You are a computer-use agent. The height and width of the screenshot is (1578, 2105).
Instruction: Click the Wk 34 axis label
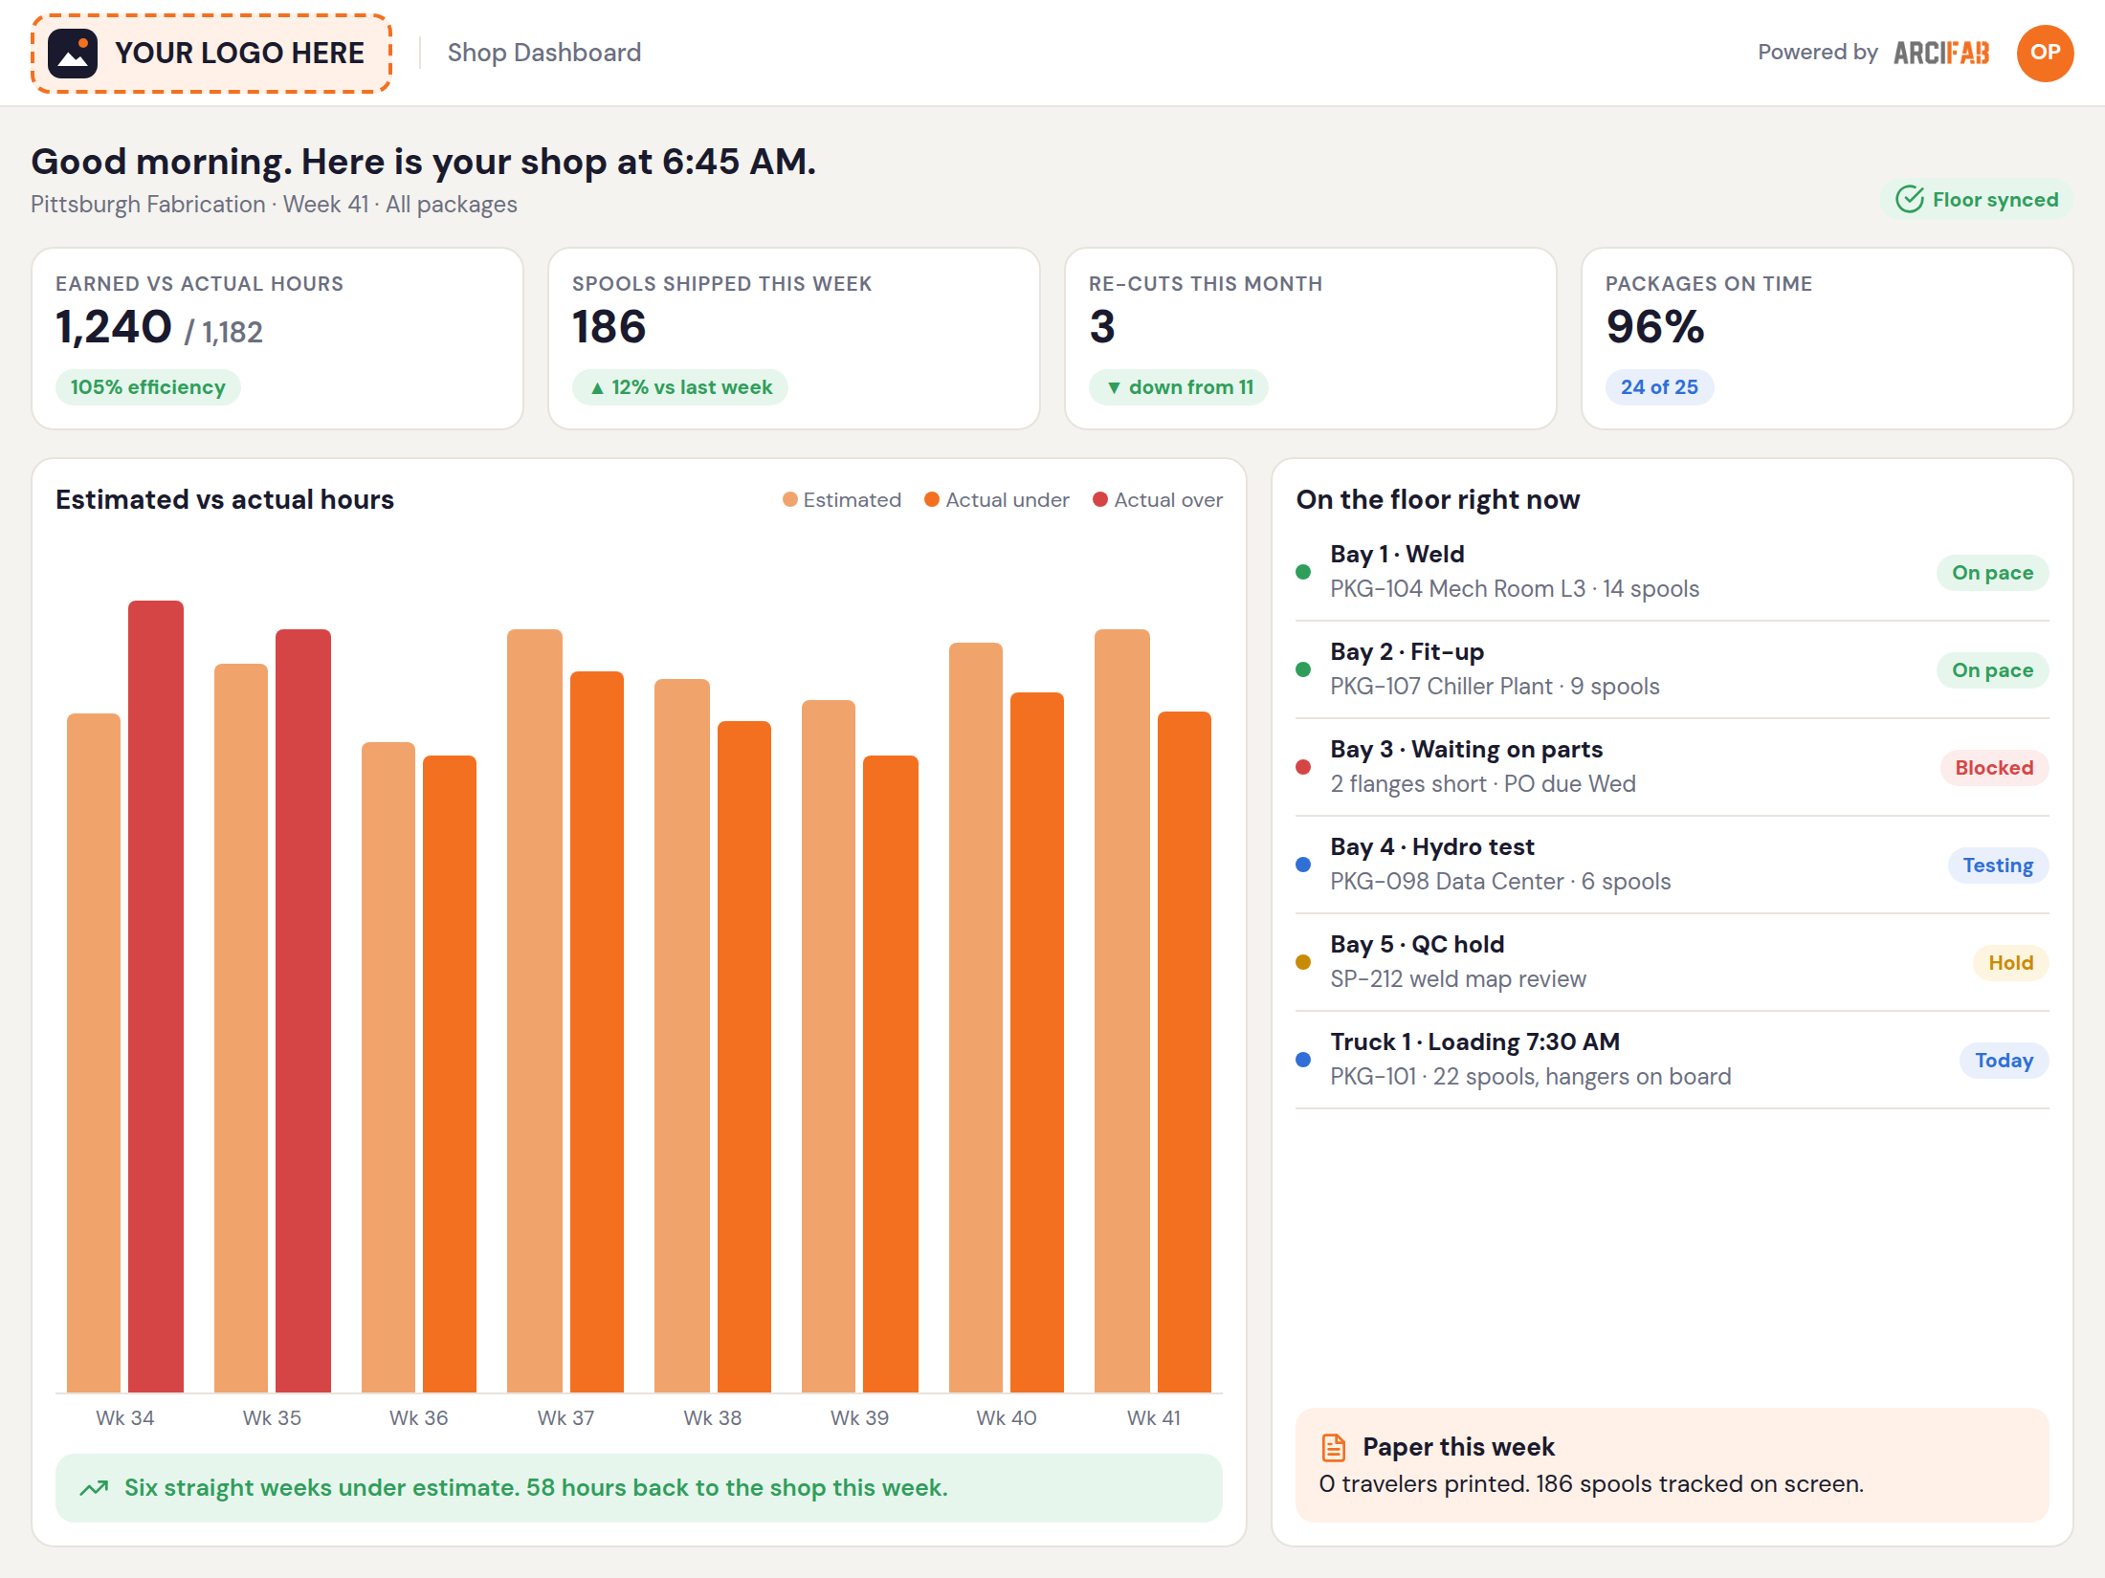point(125,1418)
